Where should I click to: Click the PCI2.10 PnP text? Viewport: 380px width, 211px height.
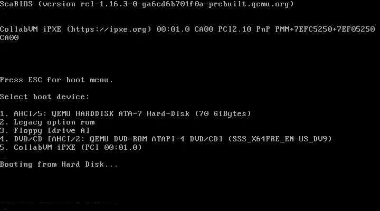[x=244, y=30]
